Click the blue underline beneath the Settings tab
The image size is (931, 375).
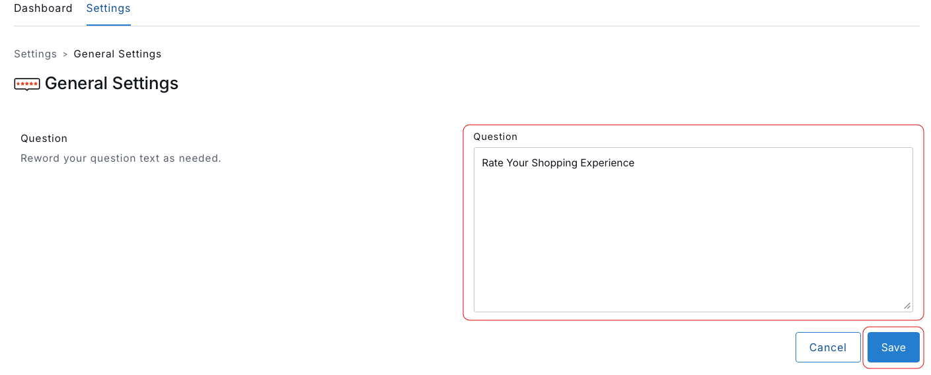(x=108, y=25)
